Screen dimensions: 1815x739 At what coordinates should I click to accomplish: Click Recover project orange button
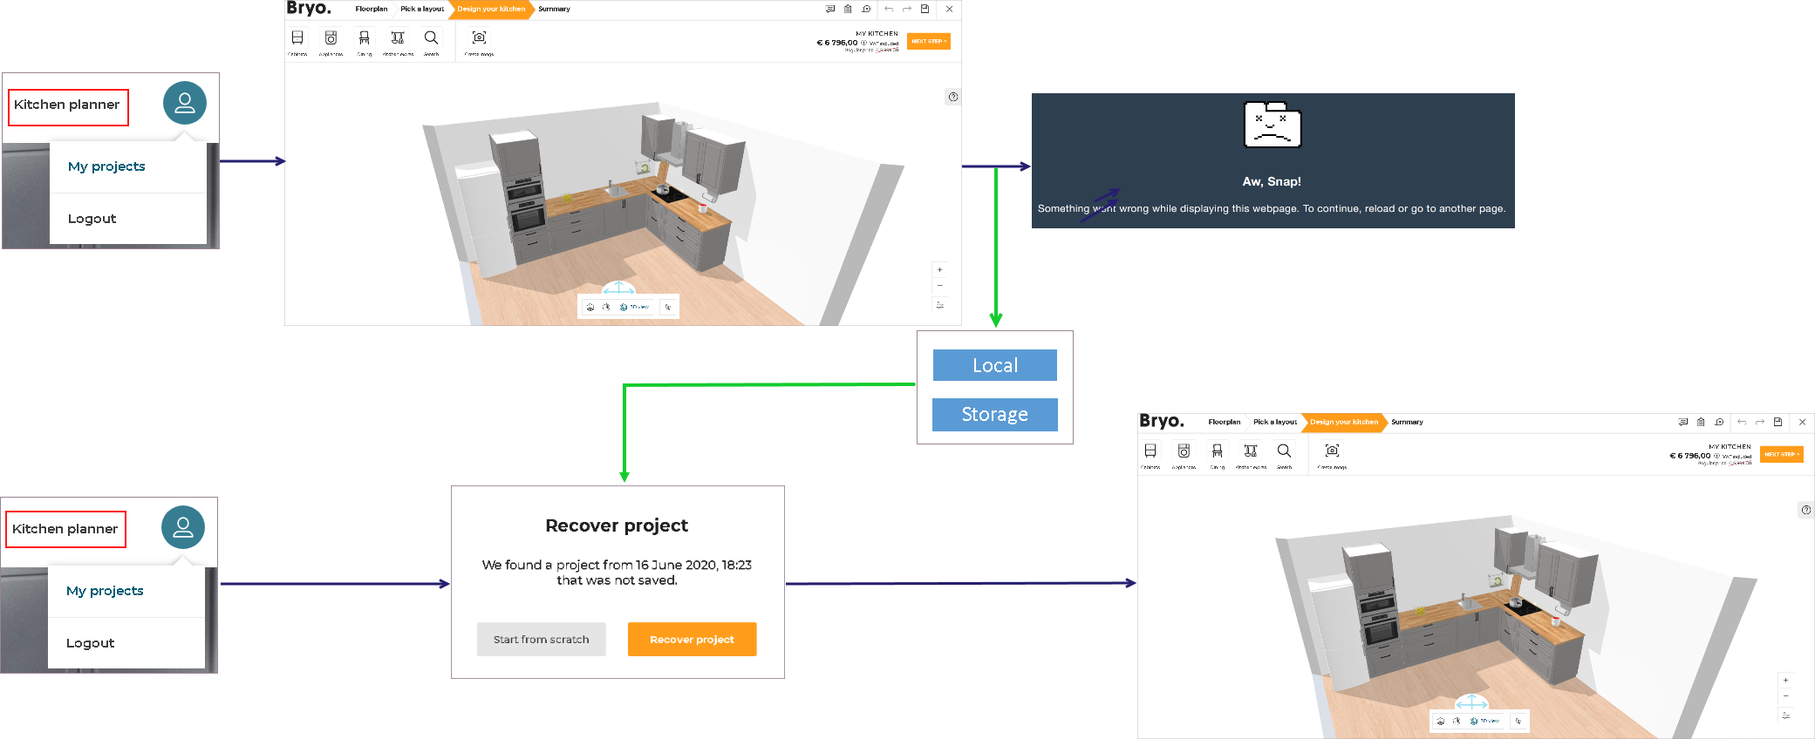click(692, 639)
